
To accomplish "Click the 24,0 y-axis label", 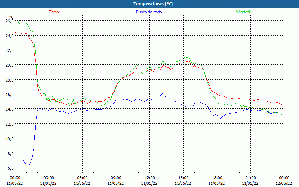I will click(10, 36).
